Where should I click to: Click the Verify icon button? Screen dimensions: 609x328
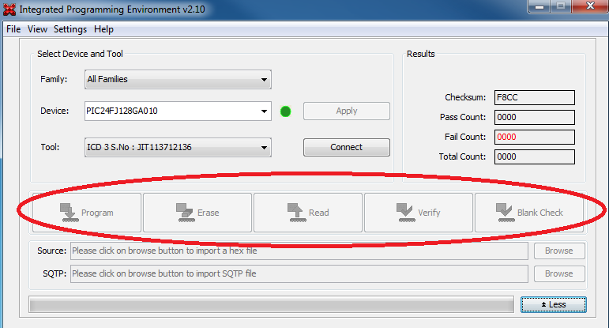pos(418,212)
